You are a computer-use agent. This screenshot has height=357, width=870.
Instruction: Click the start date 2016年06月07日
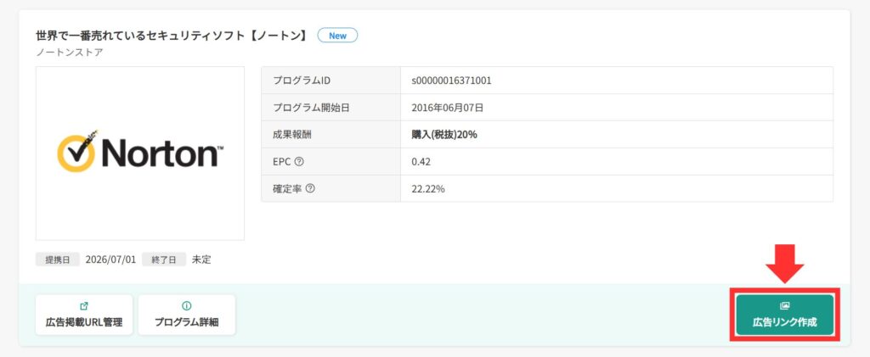[447, 108]
